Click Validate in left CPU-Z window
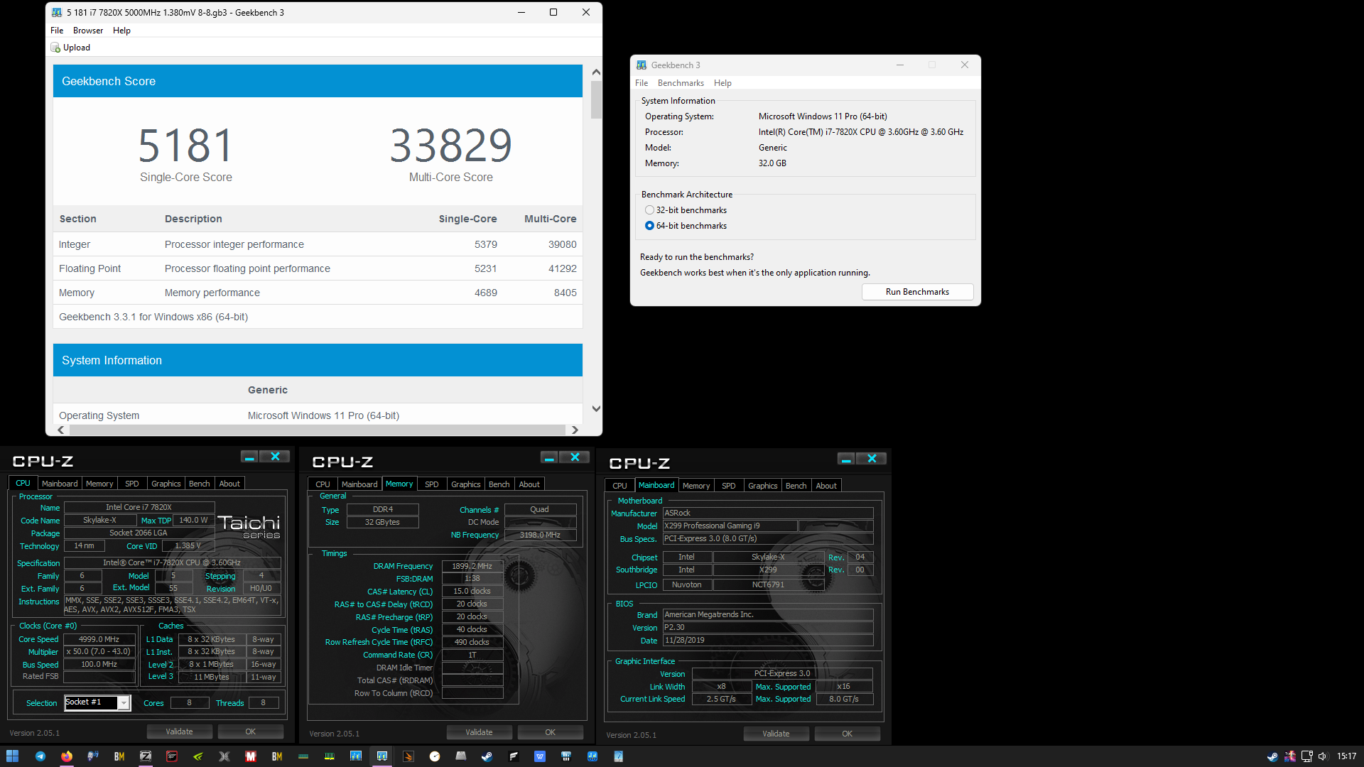 [179, 731]
